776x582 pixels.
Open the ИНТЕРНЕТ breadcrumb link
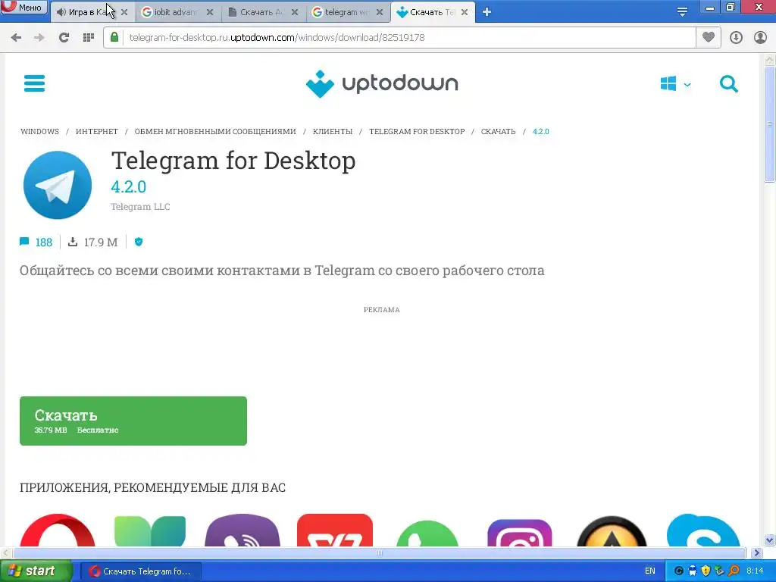point(97,132)
